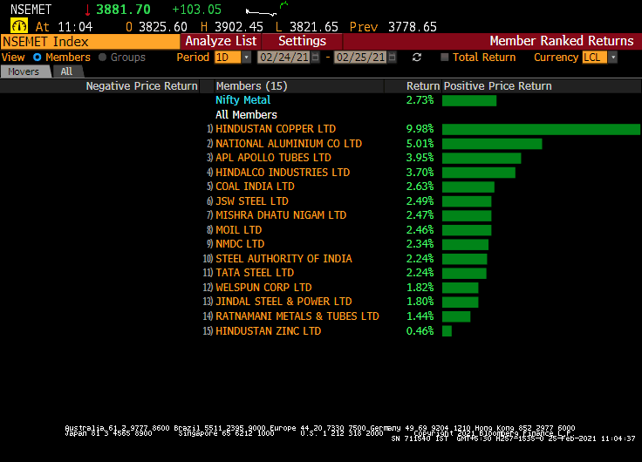Open the Period 1D dropdown
Viewport: 642px width, 462px height.
pyautogui.click(x=246, y=58)
